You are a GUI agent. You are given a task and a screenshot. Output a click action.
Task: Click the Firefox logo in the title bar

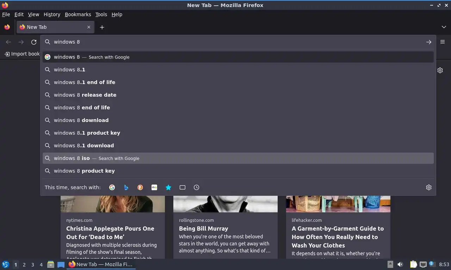tap(5, 5)
